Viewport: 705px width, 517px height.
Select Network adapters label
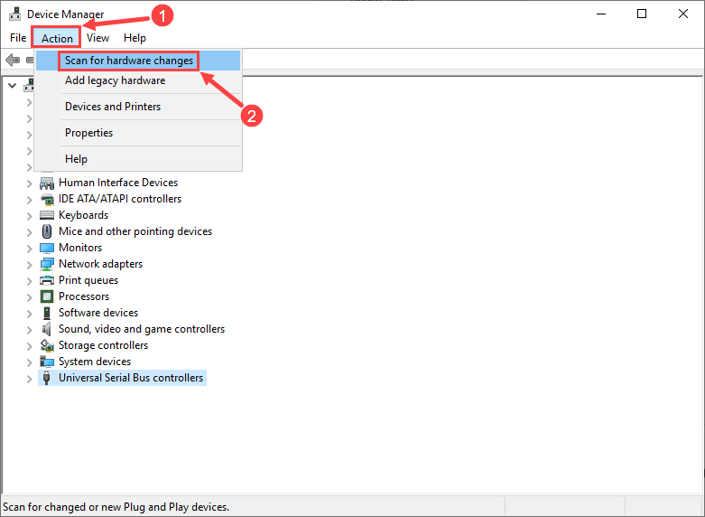tap(101, 263)
